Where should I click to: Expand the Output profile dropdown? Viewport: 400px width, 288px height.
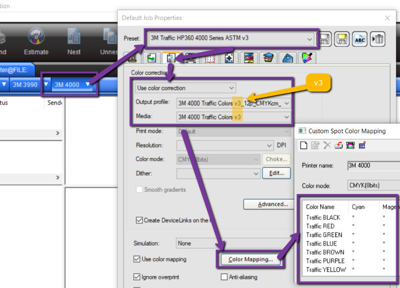[286, 103]
